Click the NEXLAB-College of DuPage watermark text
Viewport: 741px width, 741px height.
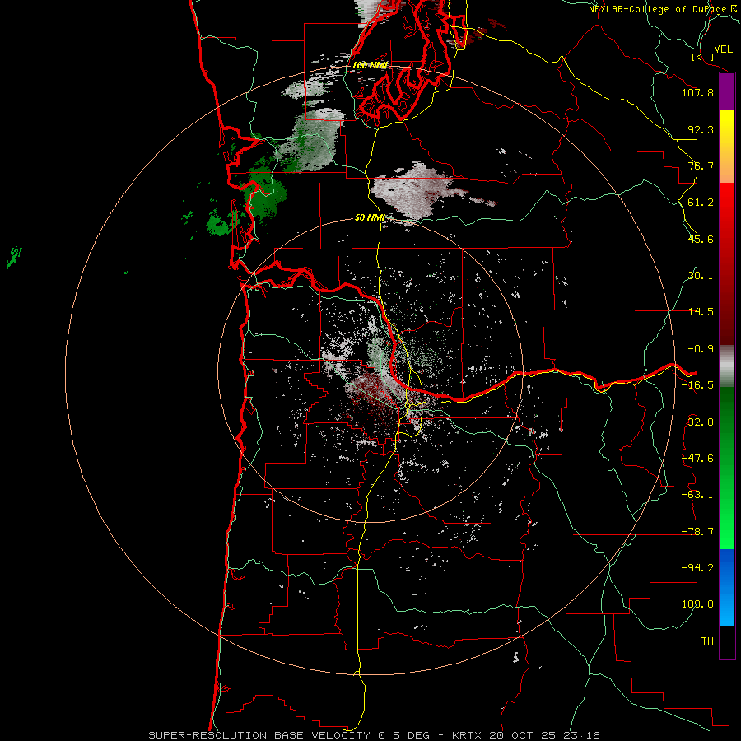point(663,9)
